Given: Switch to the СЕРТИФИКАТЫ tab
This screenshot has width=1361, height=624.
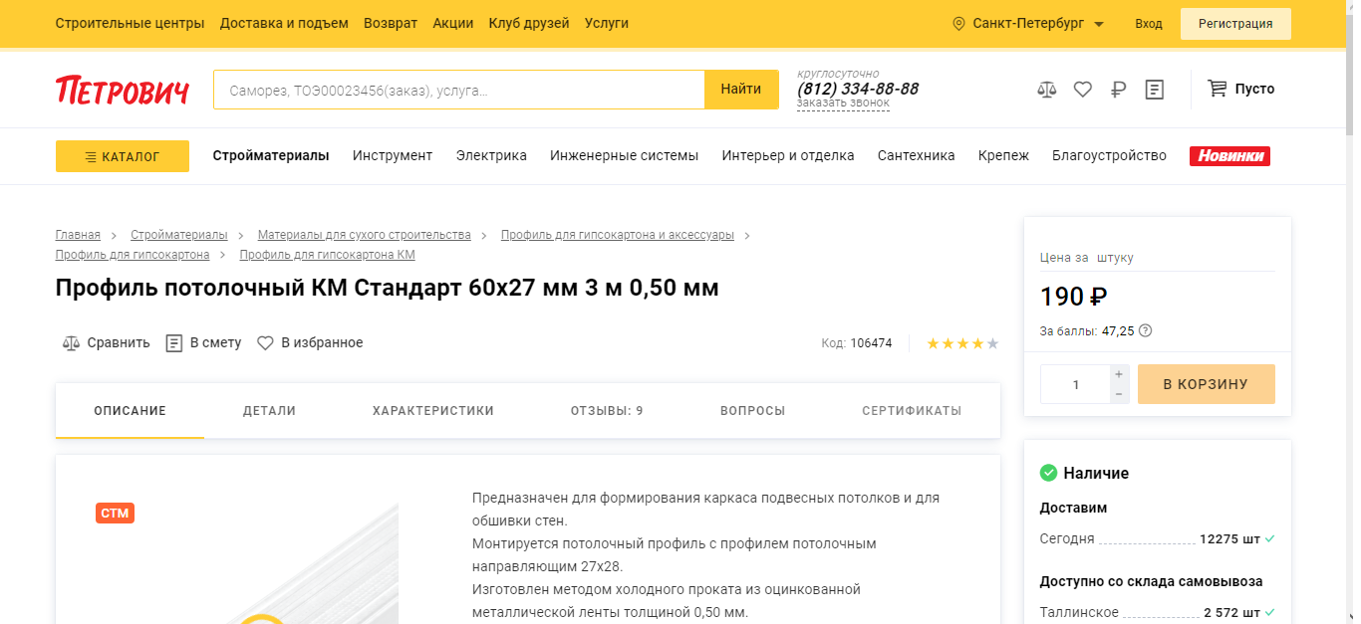Looking at the screenshot, I should 912,411.
